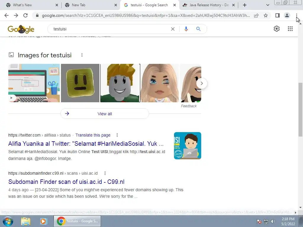This screenshot has width=303, height=227.
Task: Reload the Google search page
Action: pyautogui.click(x=25, y=15)
